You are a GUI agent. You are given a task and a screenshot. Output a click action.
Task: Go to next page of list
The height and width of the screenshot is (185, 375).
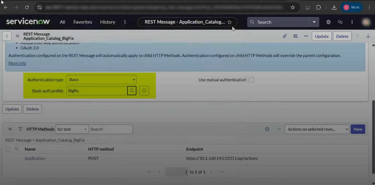[211, 172]
